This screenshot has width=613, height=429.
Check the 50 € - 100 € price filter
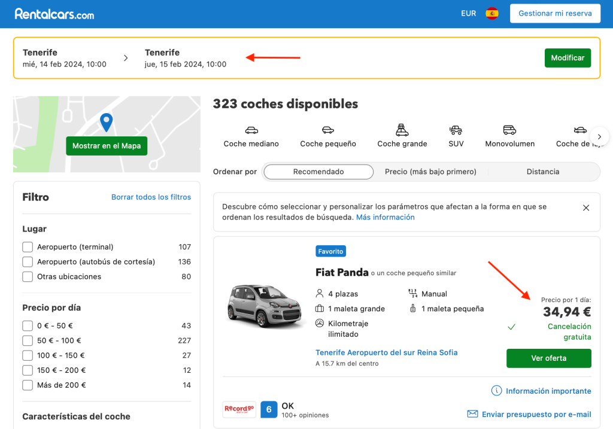click(x=28, y=340)
